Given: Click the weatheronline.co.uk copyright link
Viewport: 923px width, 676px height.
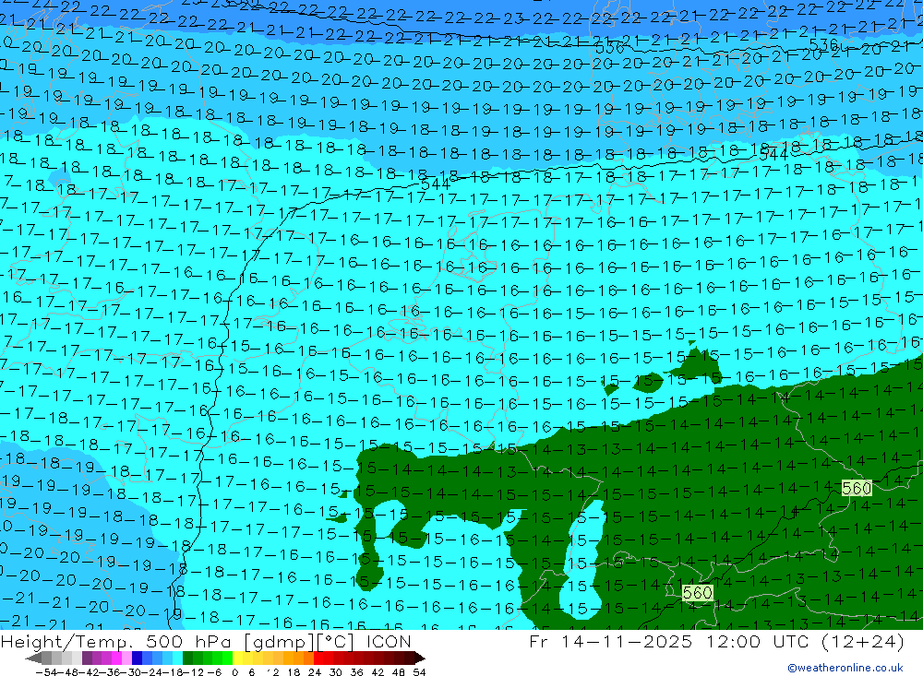Looking at the screenshot, I should pyautogui.click(x=845, y=667).
